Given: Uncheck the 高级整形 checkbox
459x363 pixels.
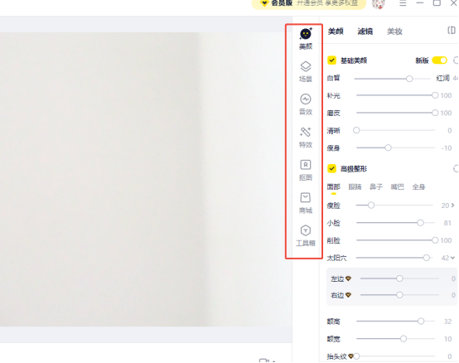Looking at the screenshot, I should click(x=331, y=168).
